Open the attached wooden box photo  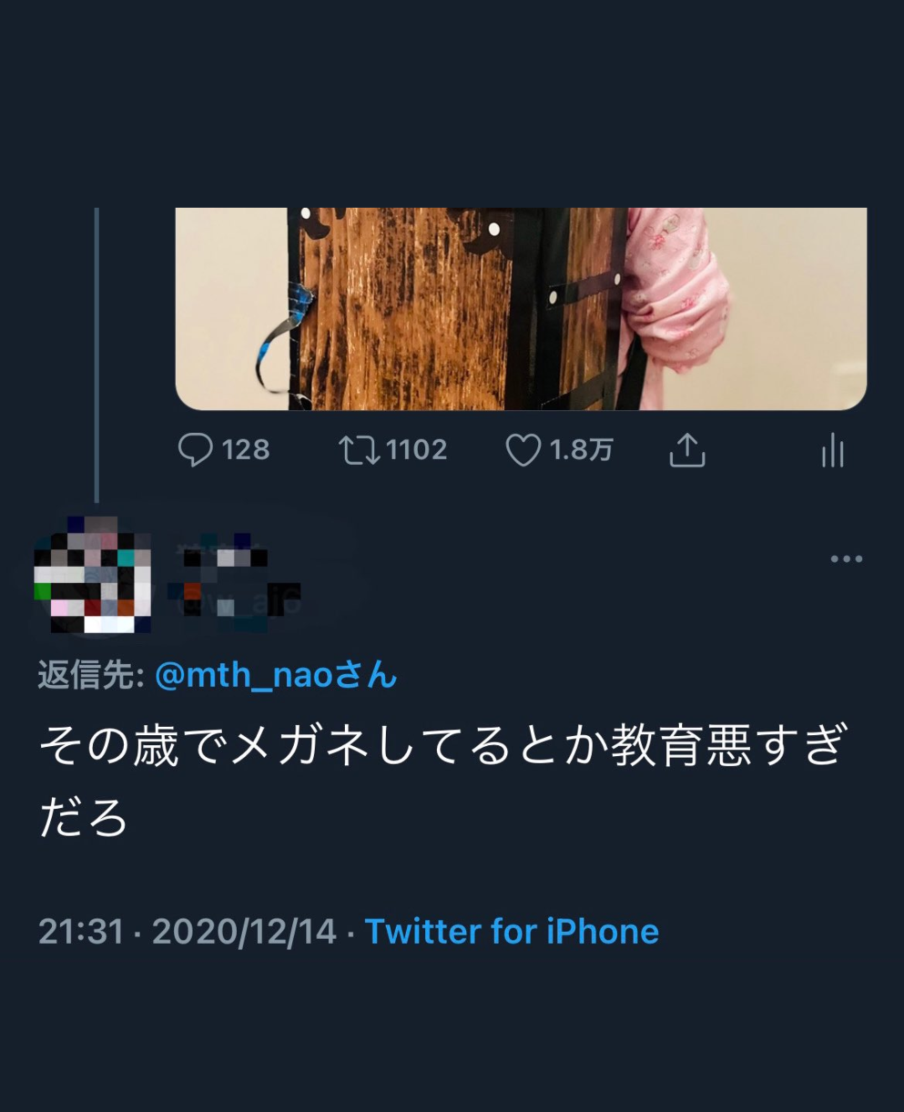coord(521,309)
